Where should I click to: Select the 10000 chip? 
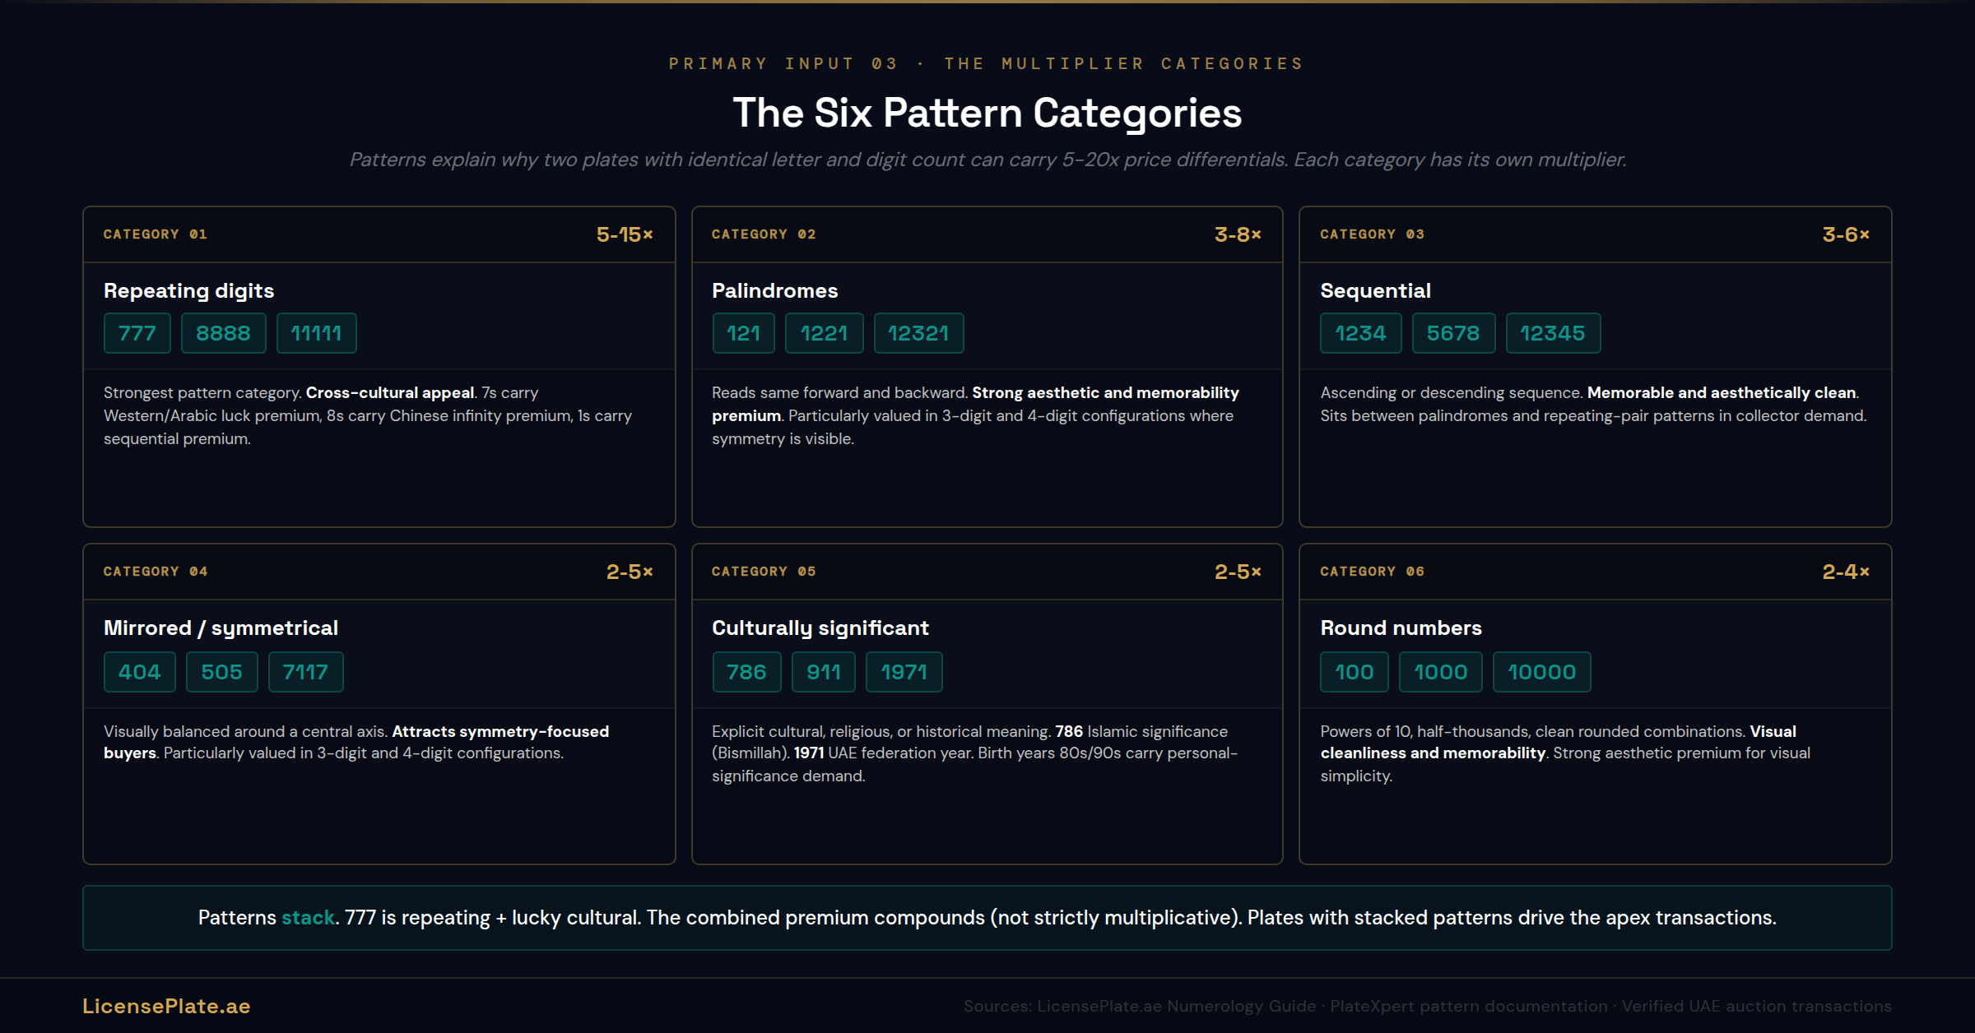click(1541, 672)
